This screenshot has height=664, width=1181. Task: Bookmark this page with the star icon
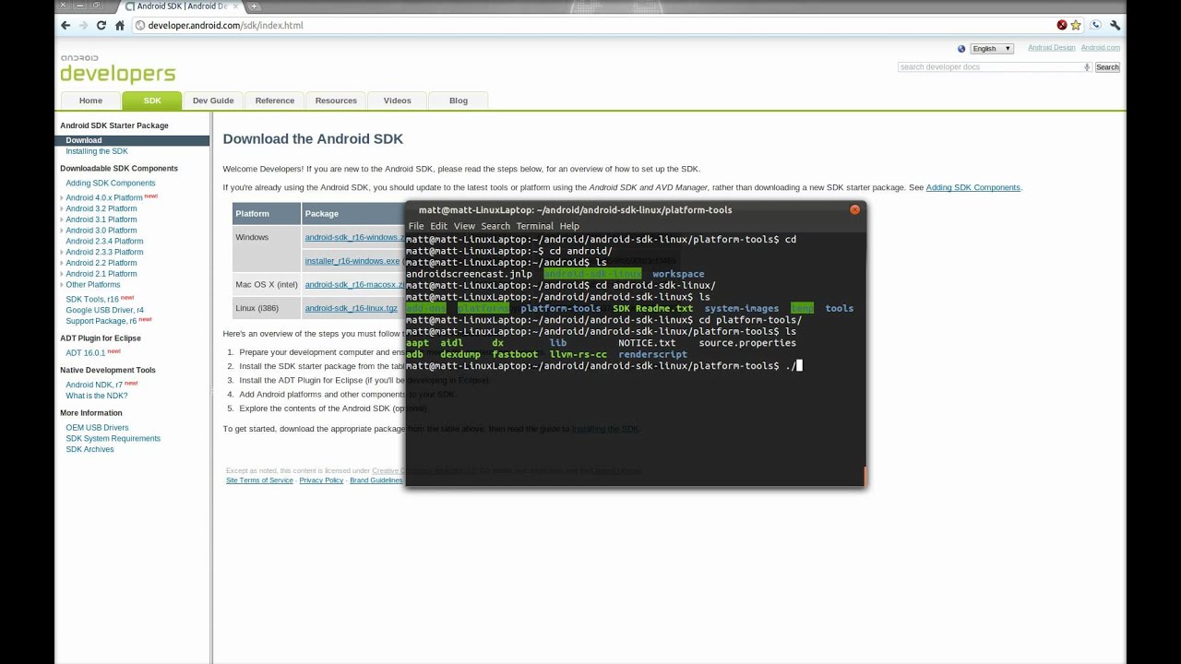point(1076,26)
